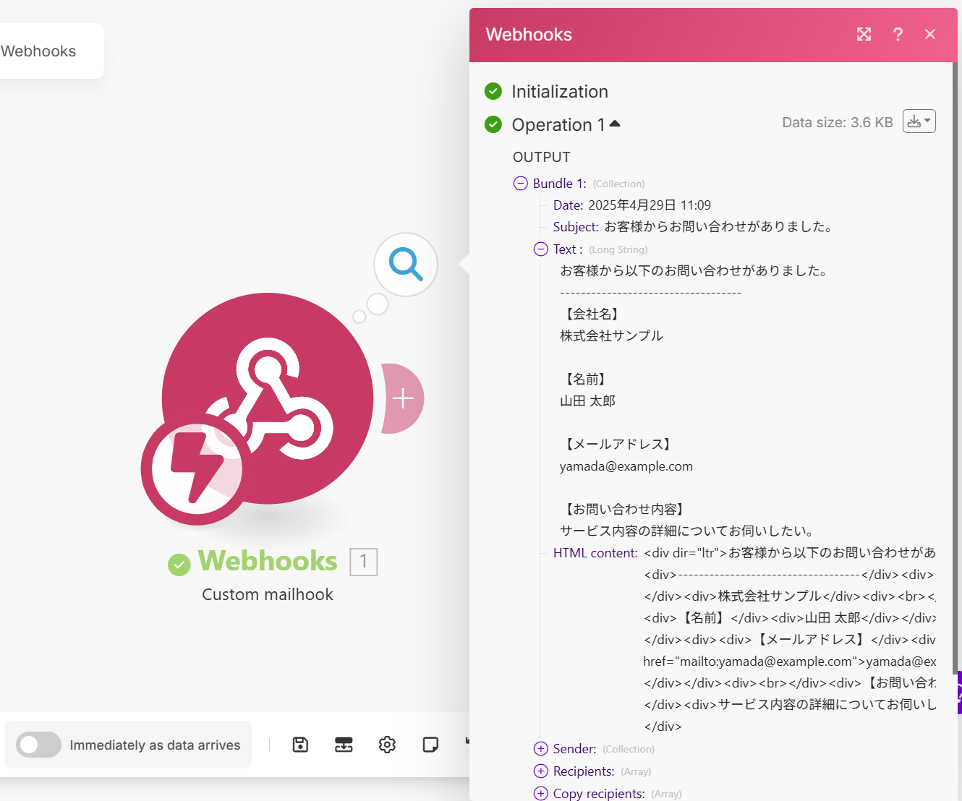The width and height of the screenshot is (962, 801).
Task: Add another module with plus button
Action: pyautogui.click(x=403, y=398)
